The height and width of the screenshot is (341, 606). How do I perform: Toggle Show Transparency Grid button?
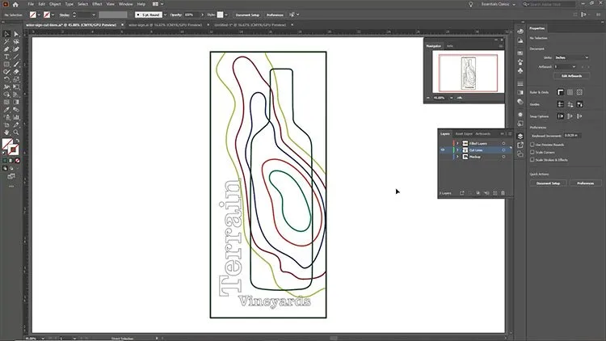click(579, 92)
